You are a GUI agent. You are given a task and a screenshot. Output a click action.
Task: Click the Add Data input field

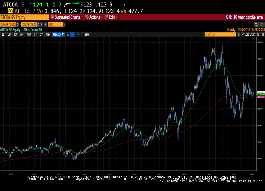click(x=220, y=35)
